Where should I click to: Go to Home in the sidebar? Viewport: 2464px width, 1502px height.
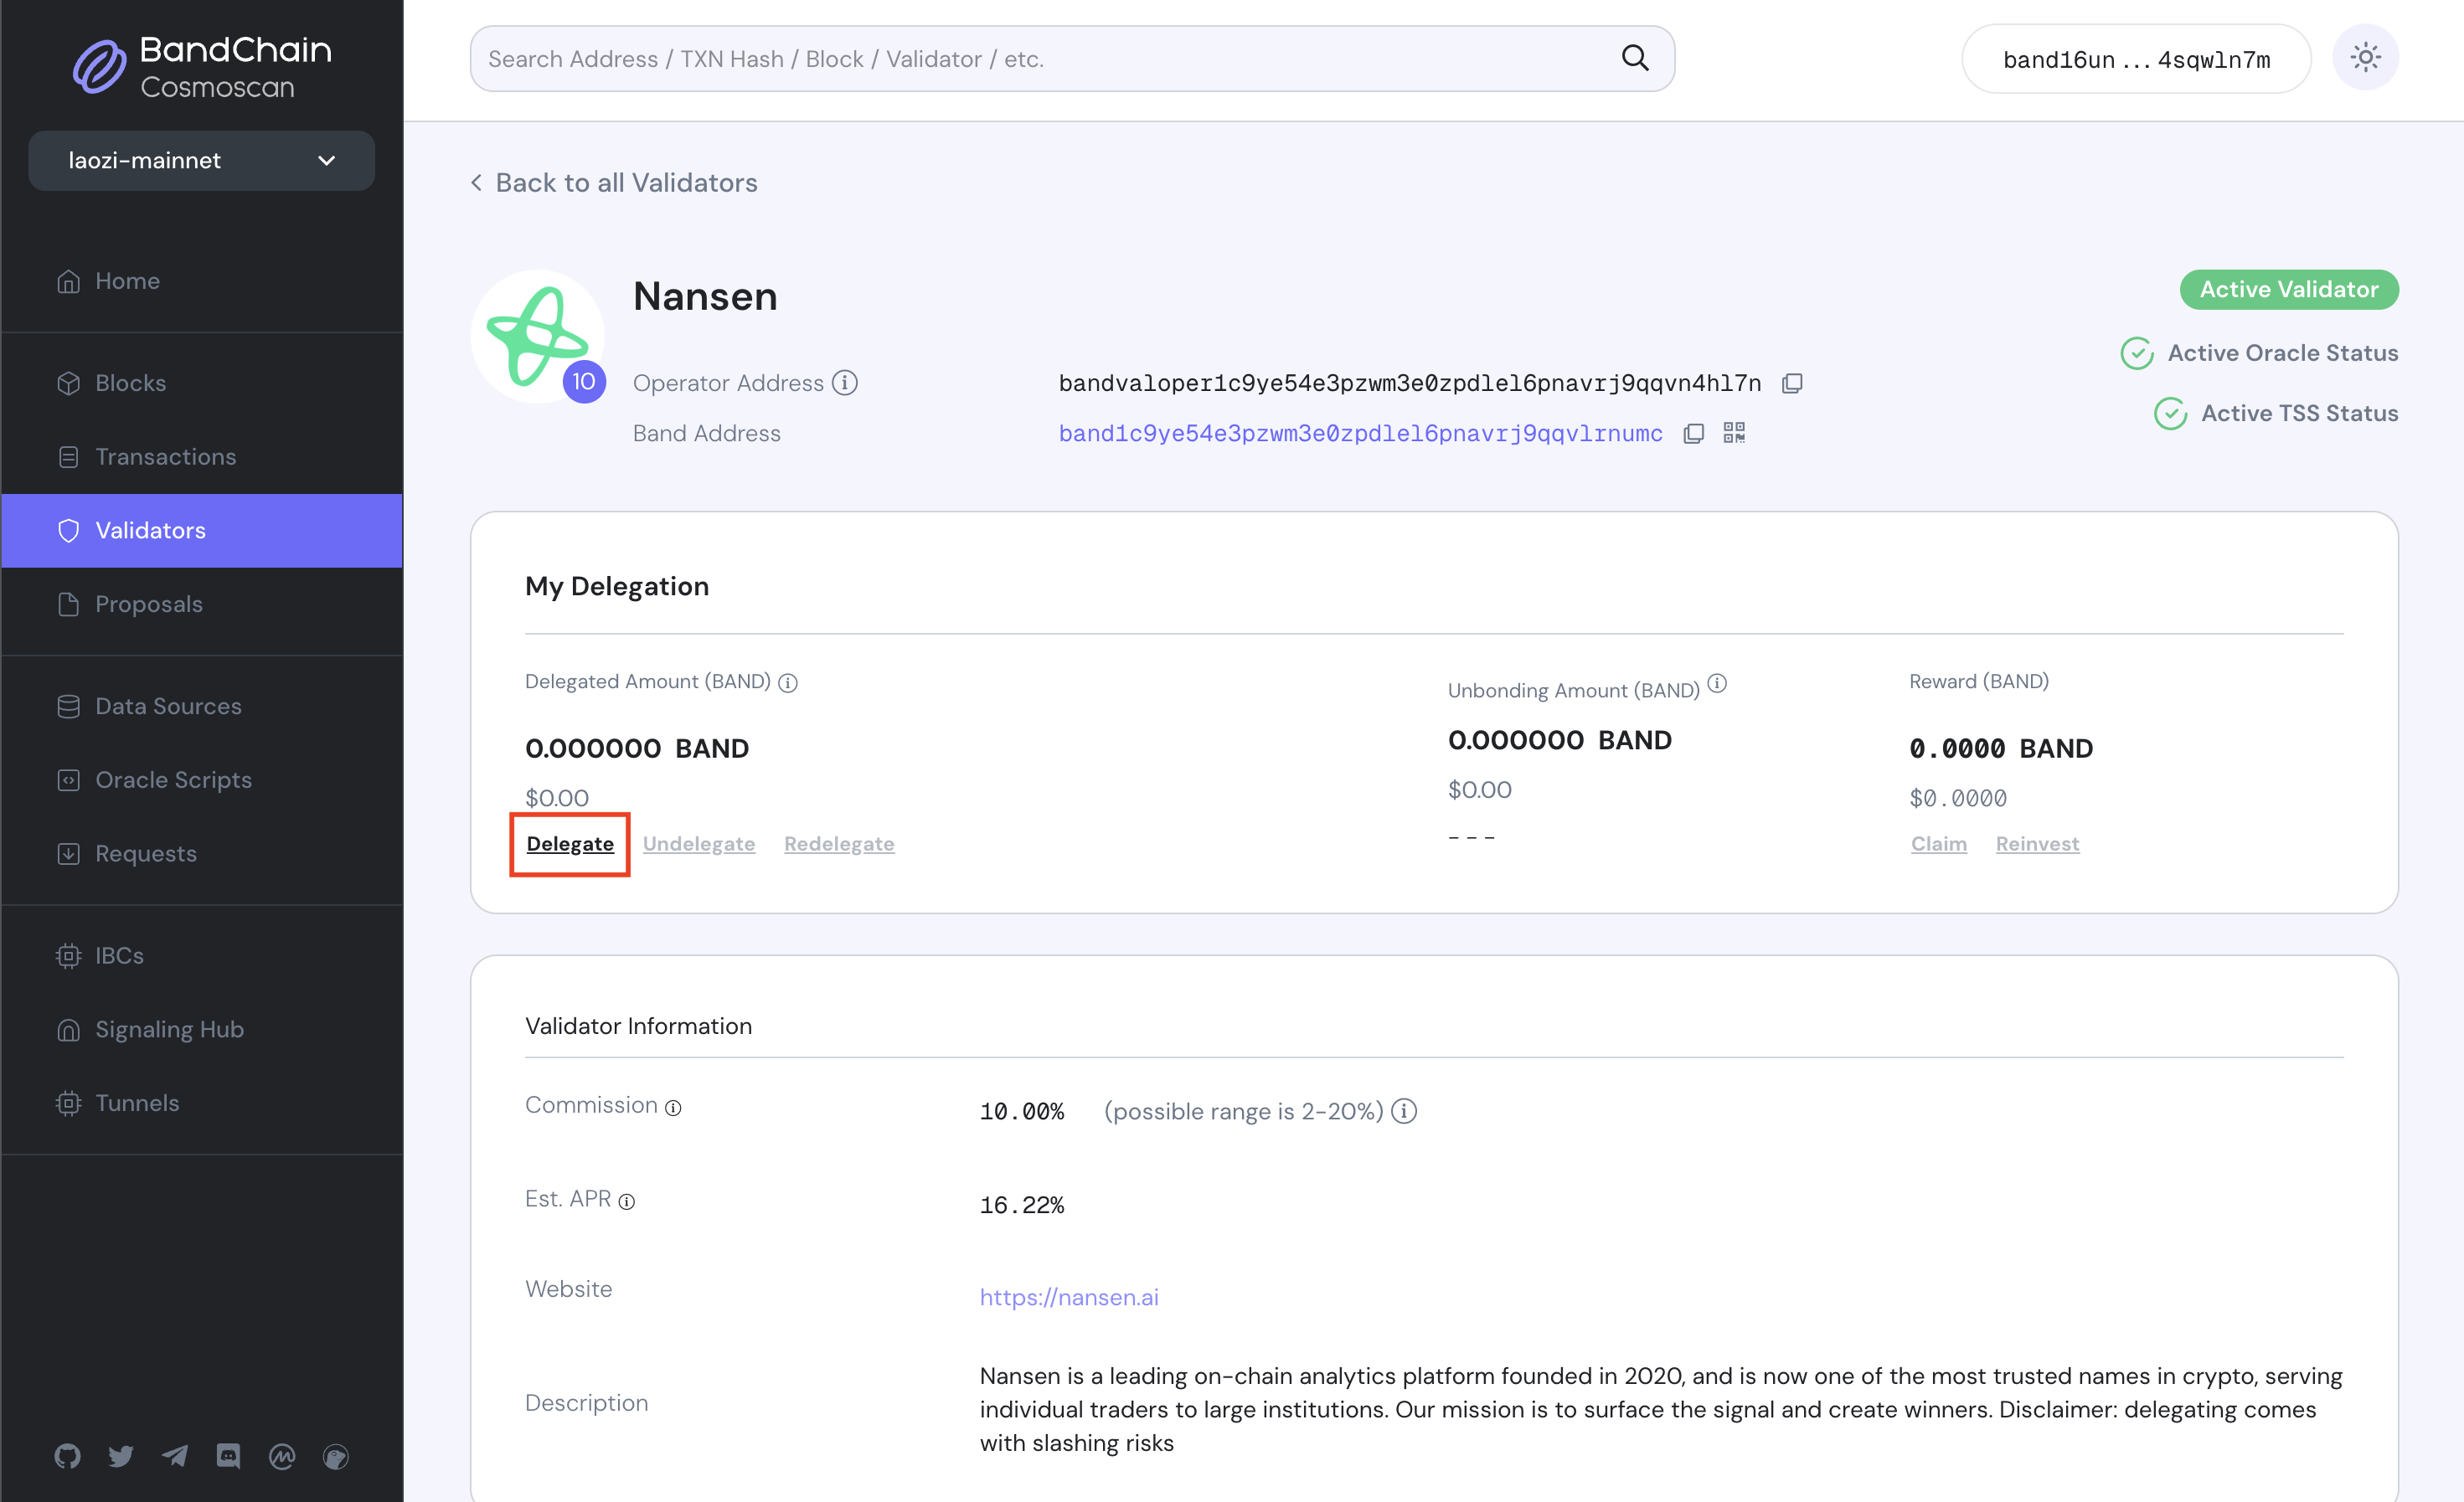(202, 280)
